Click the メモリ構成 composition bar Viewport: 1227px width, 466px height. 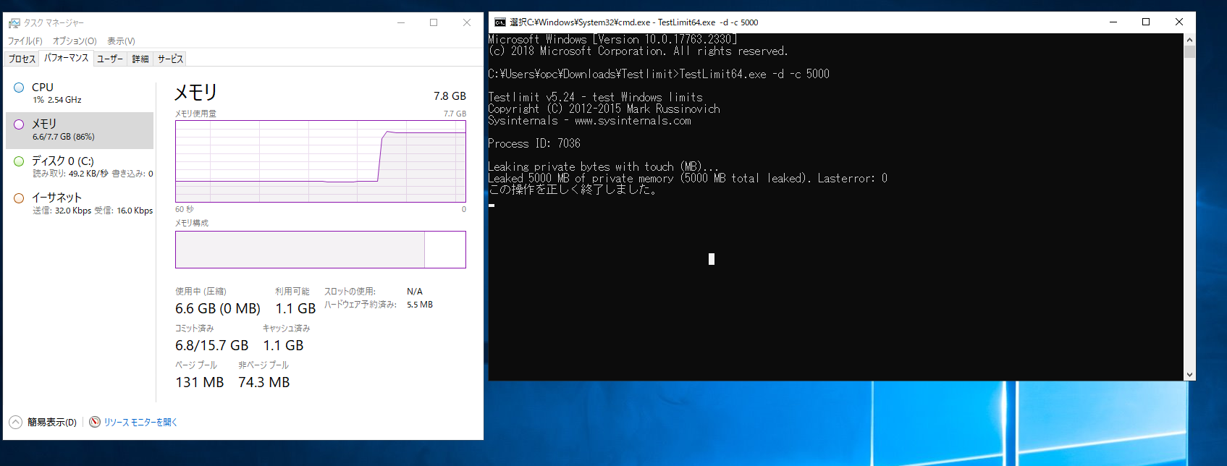[x=321, y=250]
